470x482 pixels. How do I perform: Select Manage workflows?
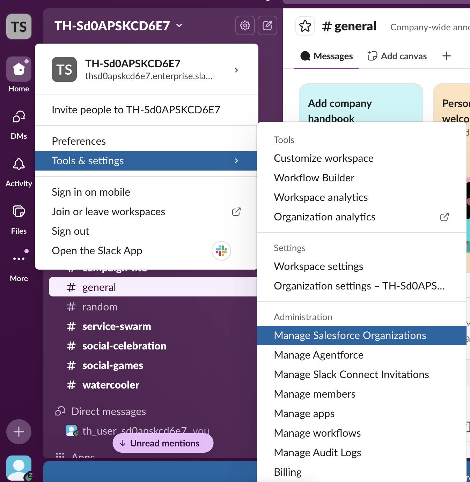[362, 433]
